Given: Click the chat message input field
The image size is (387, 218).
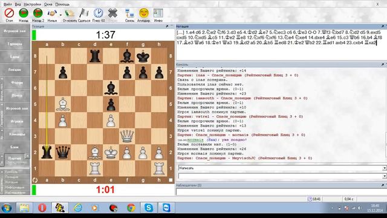Looking at the screenshot, I should coord(280,176).
